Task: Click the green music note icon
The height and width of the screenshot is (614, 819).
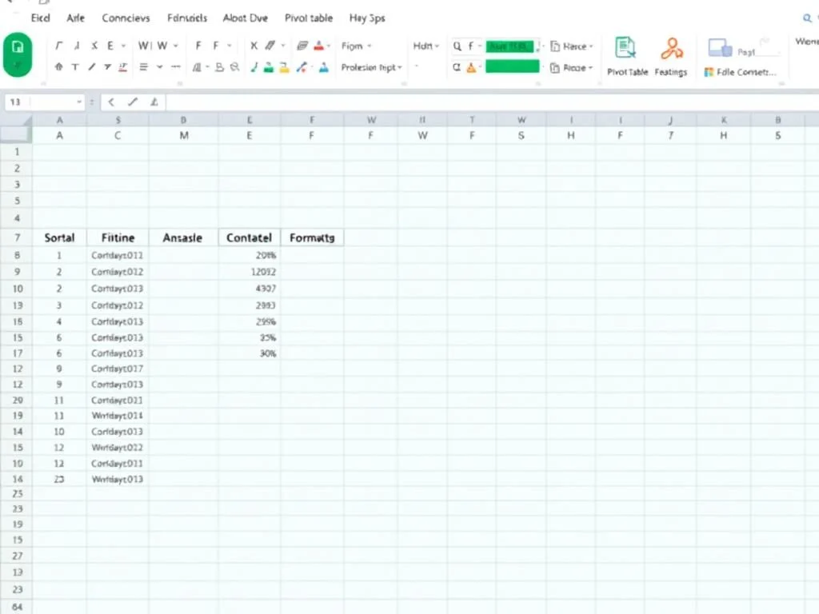Action: pyautogui.click(x=254, y=67)
